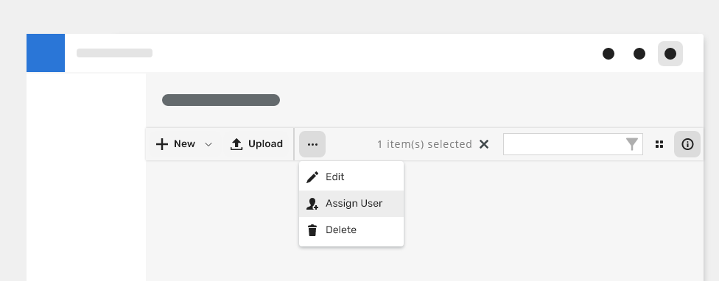Click the highlighted black circle in the header

(670, 54)
